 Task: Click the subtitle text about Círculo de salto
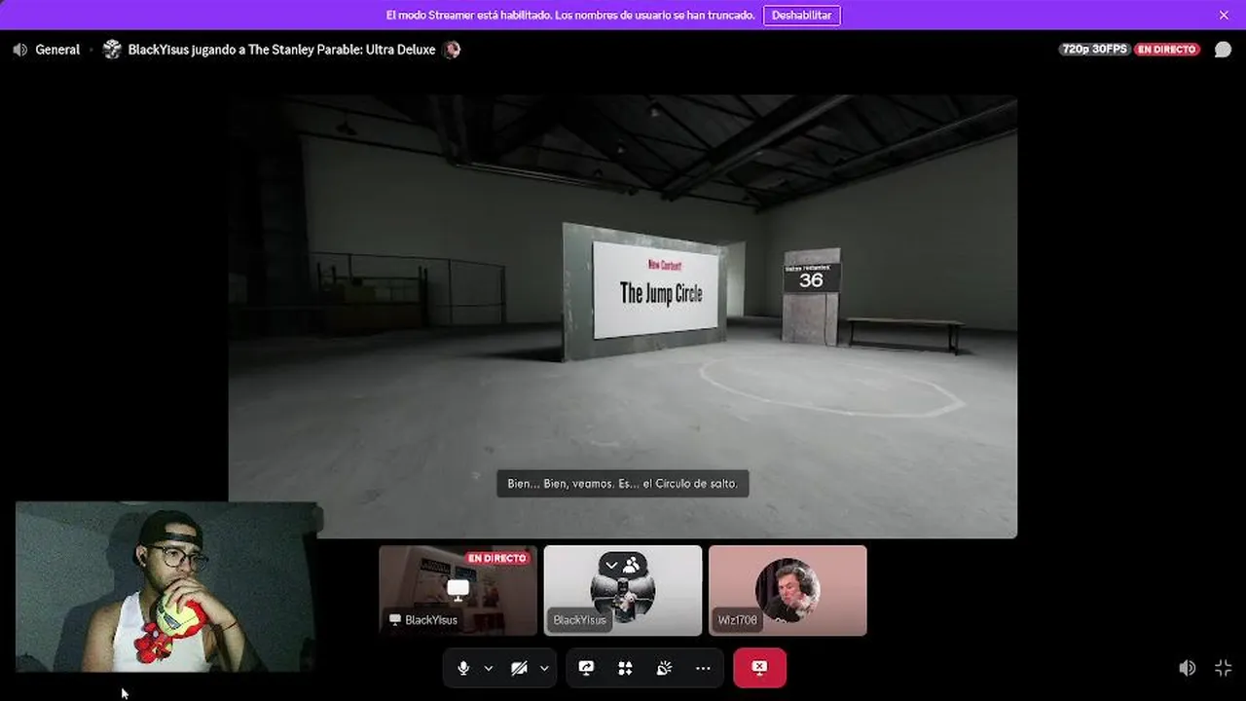pyautogui.click(x=623, y=483)
